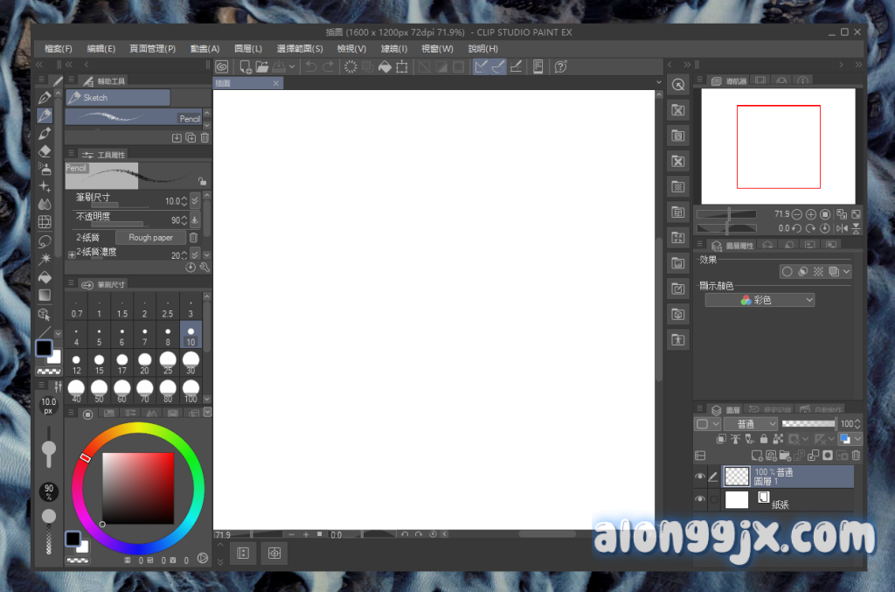Screen dimensions: 895x592
Task: Open the 圖層(L) menu
Action: pos(248,49)
